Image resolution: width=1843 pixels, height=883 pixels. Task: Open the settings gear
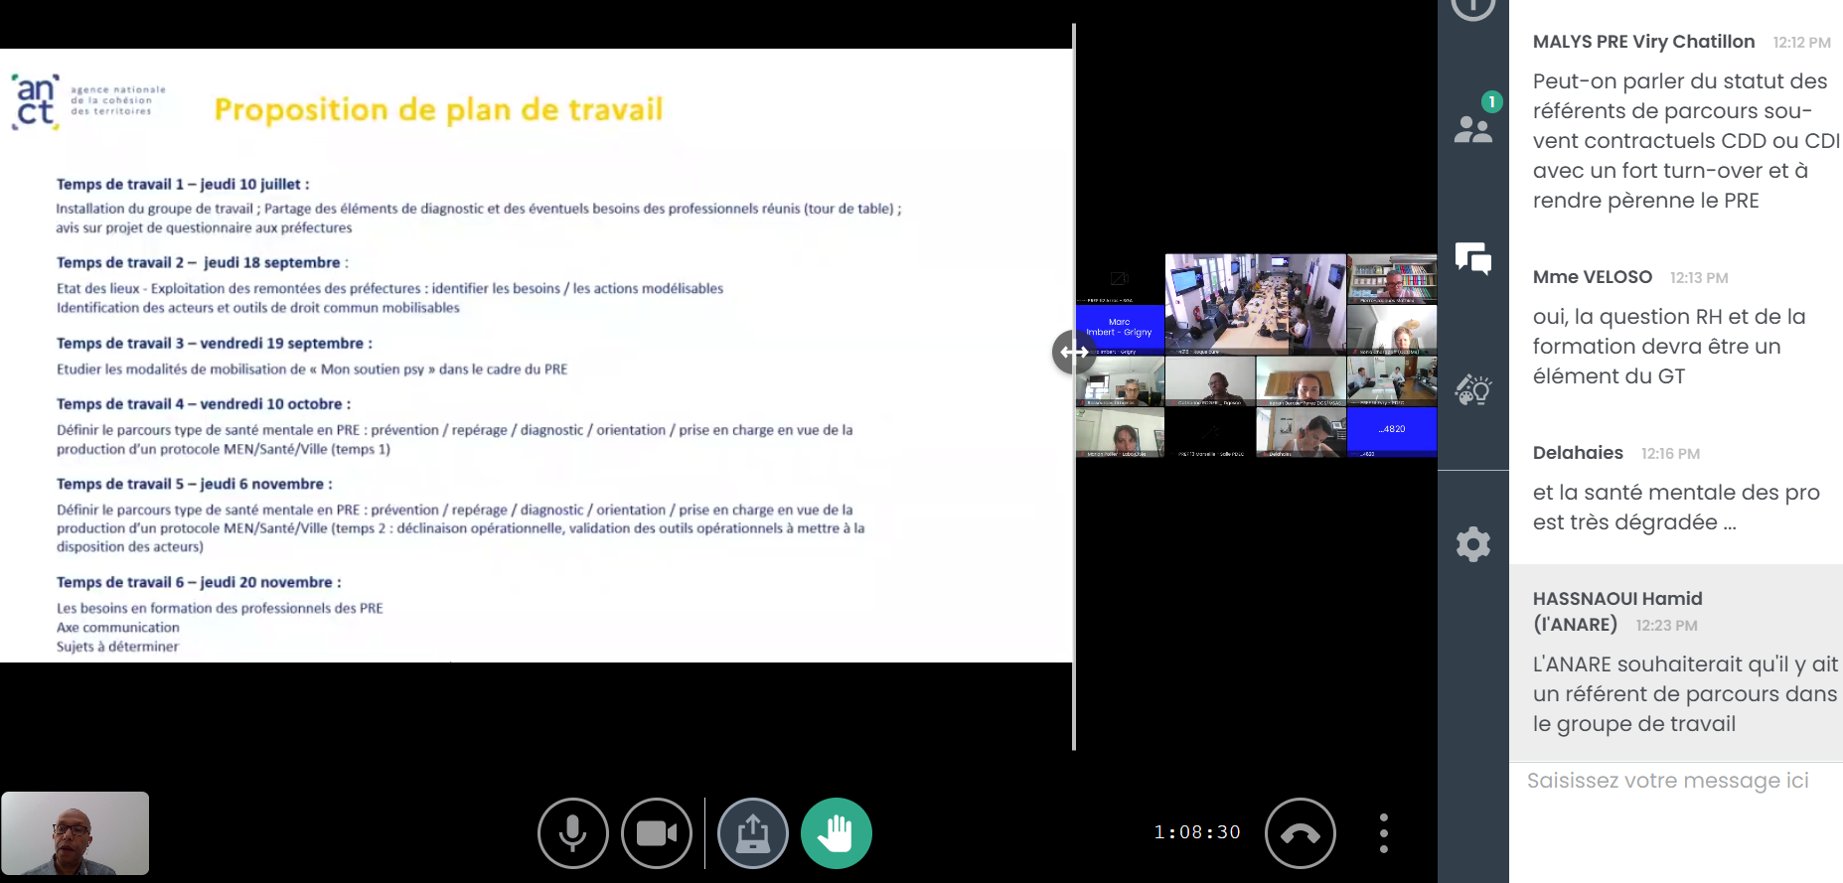(1472, 544)
